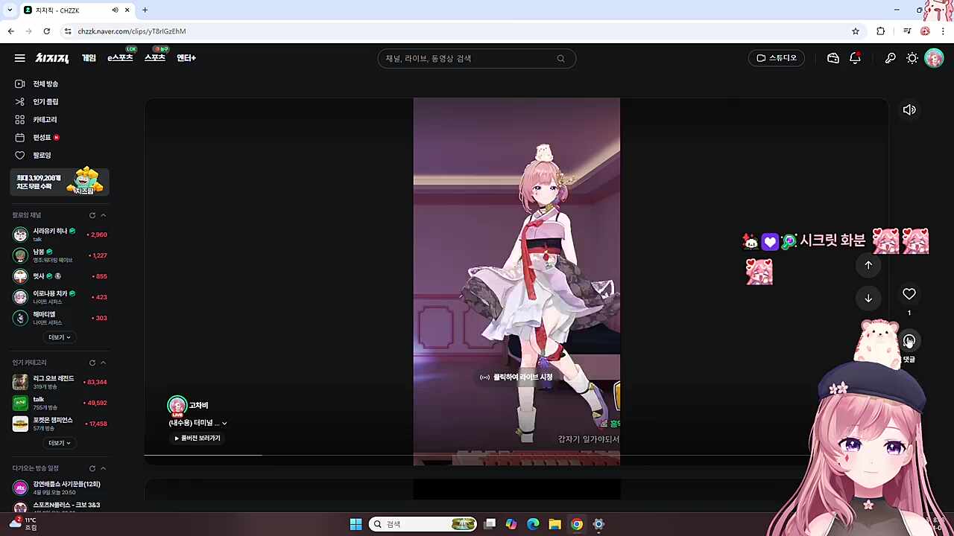Open File Explorer from the taskbar
This screenshot has width=954, height=536.
click(555, 524)
